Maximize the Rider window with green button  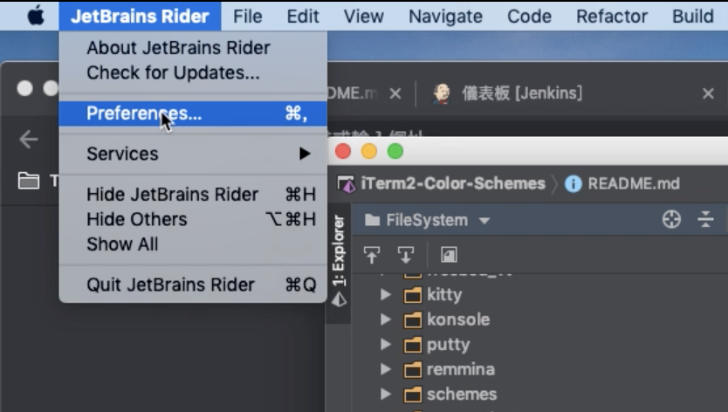[x=395, y=151]
